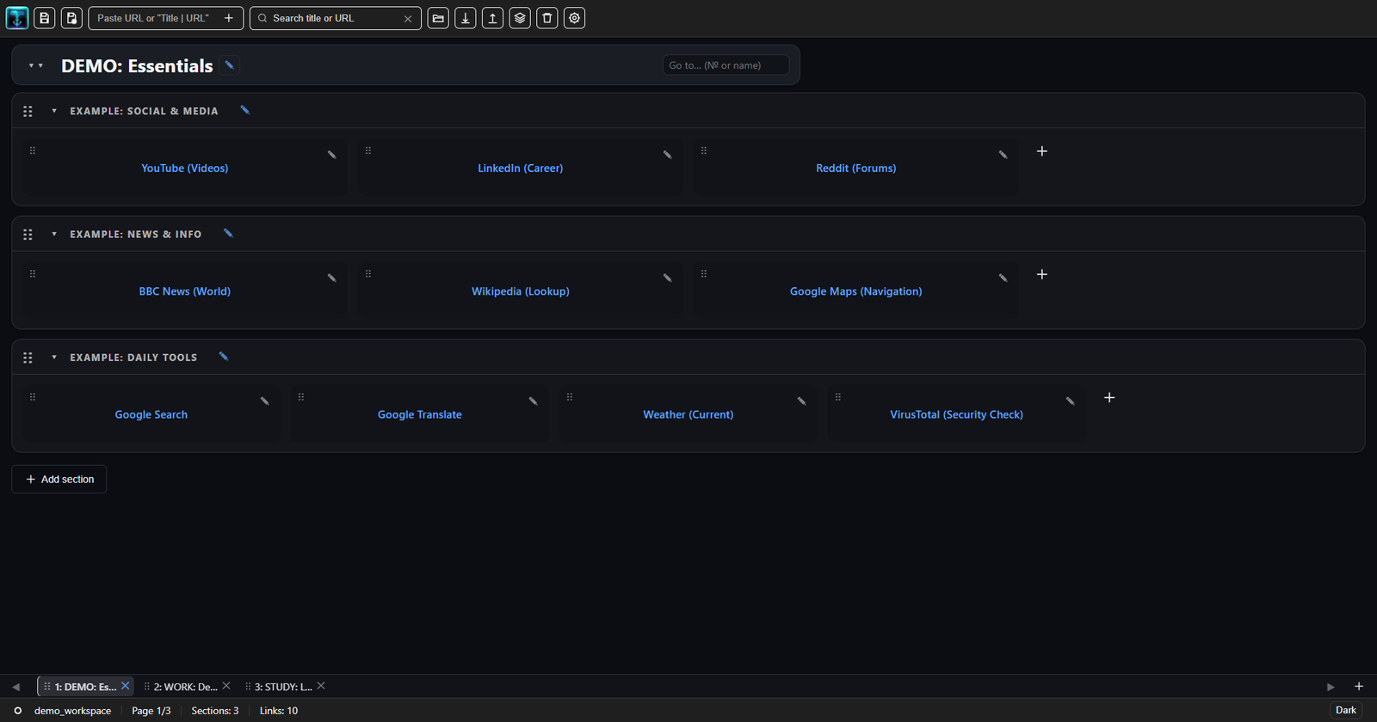Viewport: 1377px width, 722px height.
Task: Close the 1: DEMO page tab
Action: click(126, 686)
